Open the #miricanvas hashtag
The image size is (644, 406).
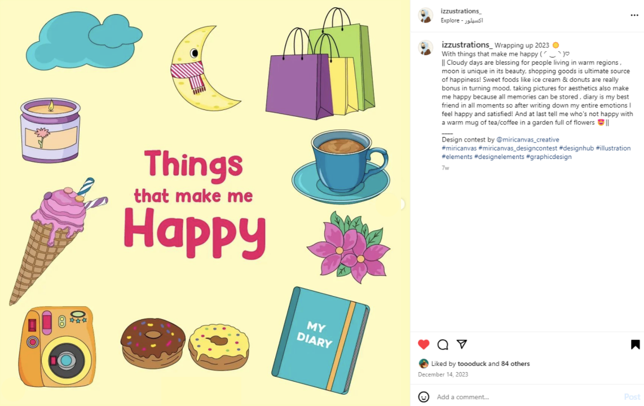tap(459, 148)
